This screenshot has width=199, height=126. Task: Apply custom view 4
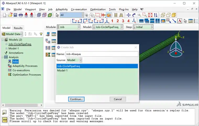129,21
